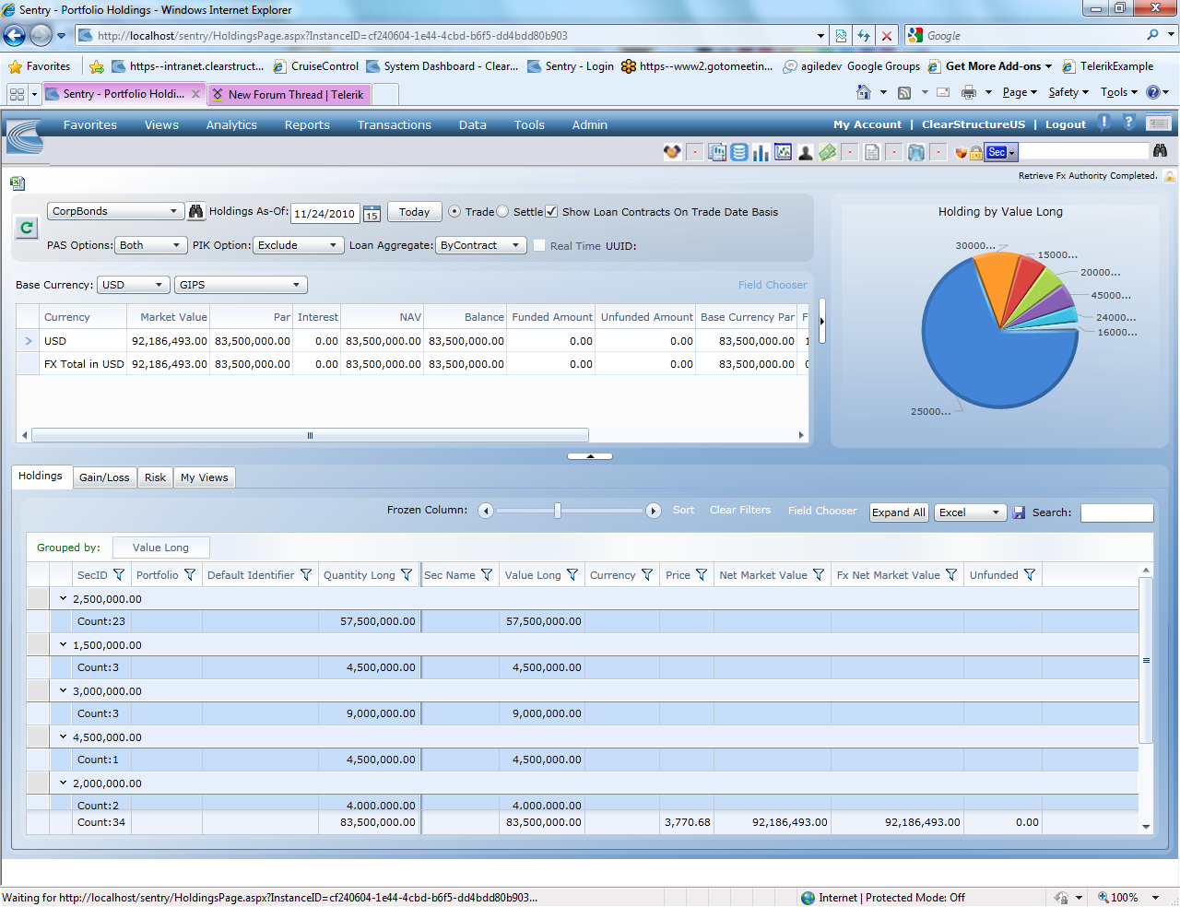Click the Expand All button
This screenshot has width=1180, height=907.
click(899, 512)
